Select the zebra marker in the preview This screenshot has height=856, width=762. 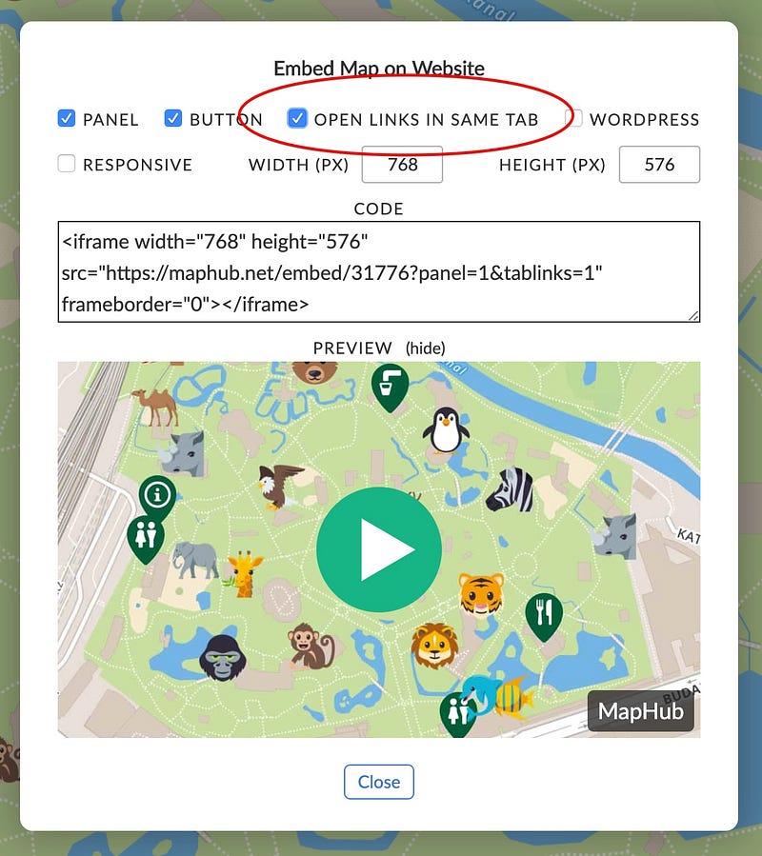click(x=510, y=488)
